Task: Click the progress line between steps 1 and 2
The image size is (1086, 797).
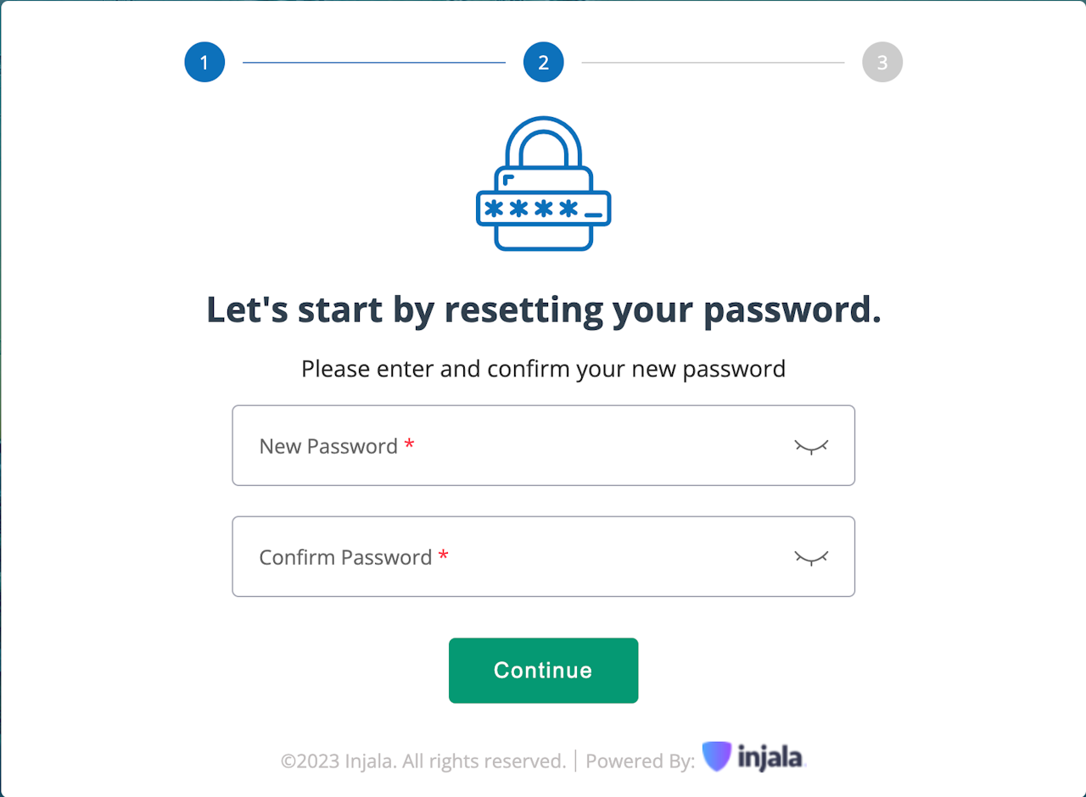Action: pyautogui.click(x=374, y=62)
